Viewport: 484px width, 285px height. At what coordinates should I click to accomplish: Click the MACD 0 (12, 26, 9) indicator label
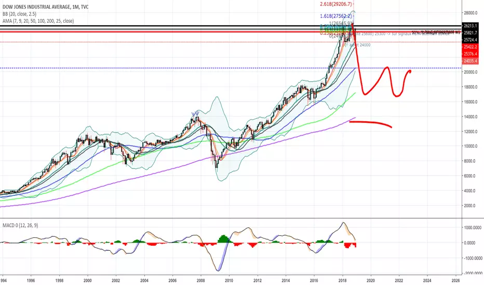(x=20, y=225)
